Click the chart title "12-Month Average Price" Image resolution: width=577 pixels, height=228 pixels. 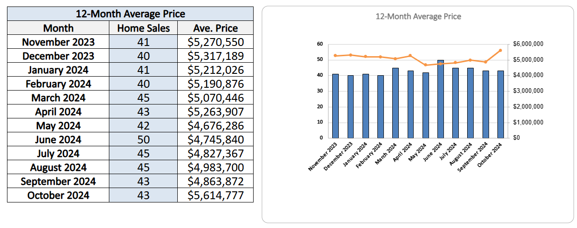pos(418,17)
